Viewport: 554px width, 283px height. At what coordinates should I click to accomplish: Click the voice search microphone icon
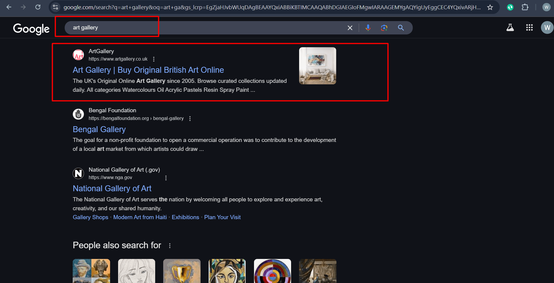coord(368,28)
